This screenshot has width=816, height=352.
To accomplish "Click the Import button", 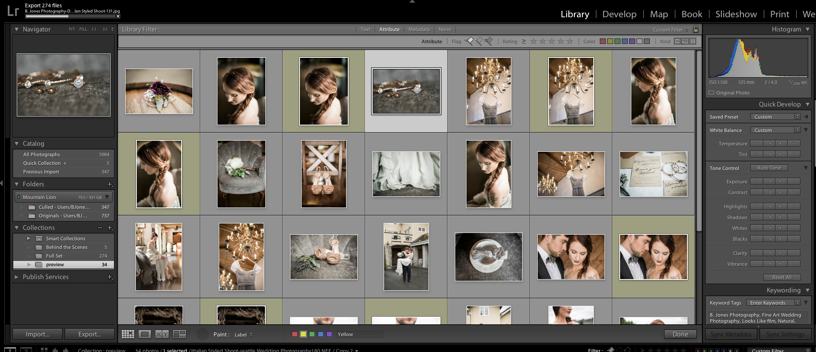I will [x=38, y=334].
